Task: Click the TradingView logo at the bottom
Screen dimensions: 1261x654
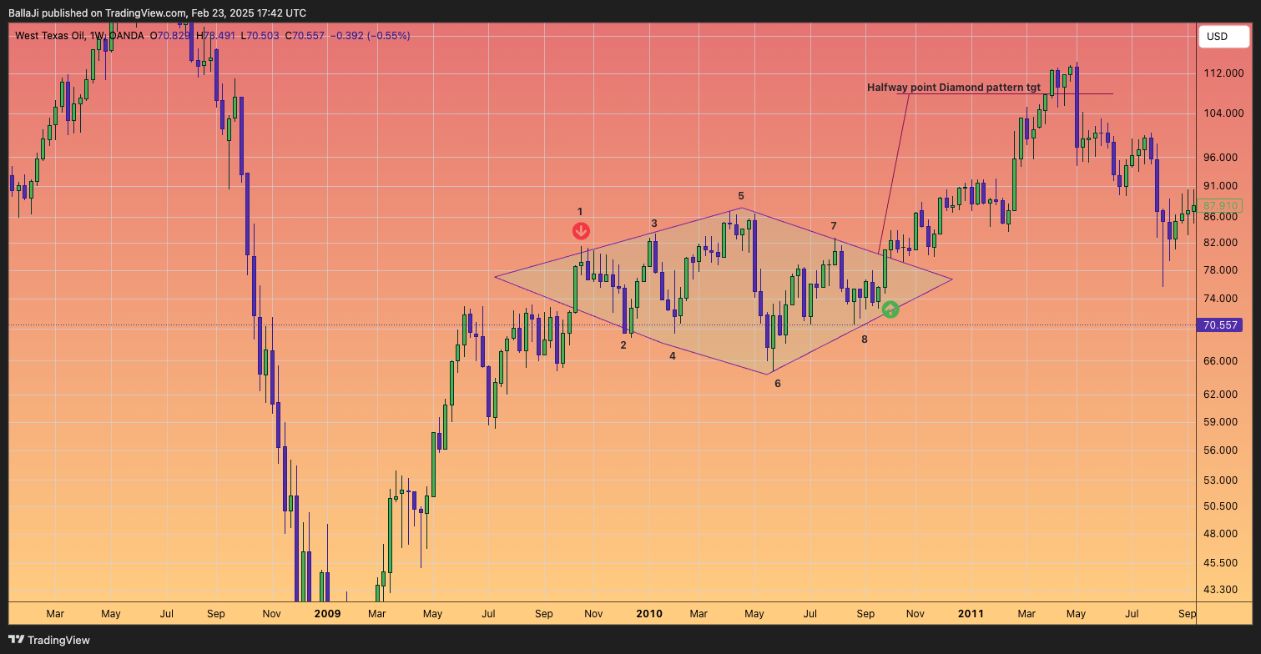Action: pyautogui.click(x=49, y=640)
